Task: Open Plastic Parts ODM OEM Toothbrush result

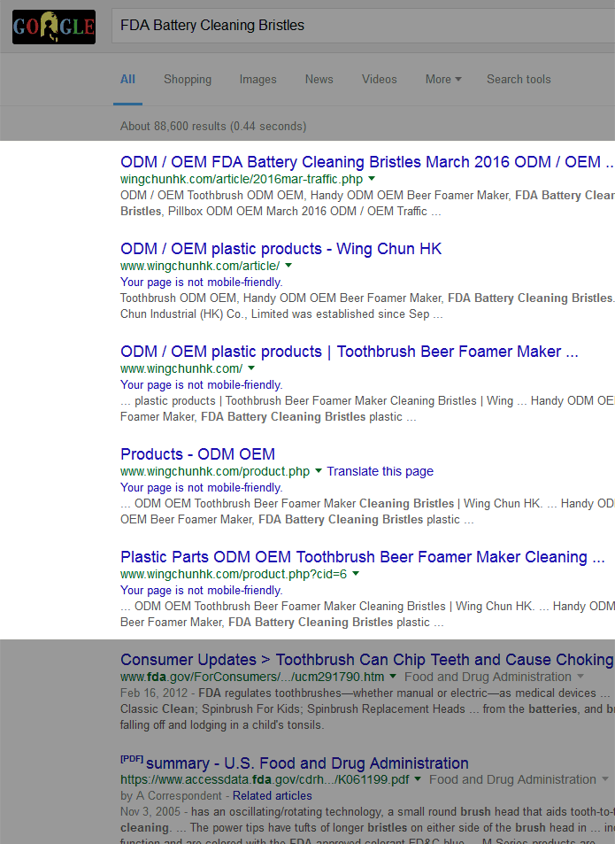Action: pyautogui.click(x=363, y=557)
